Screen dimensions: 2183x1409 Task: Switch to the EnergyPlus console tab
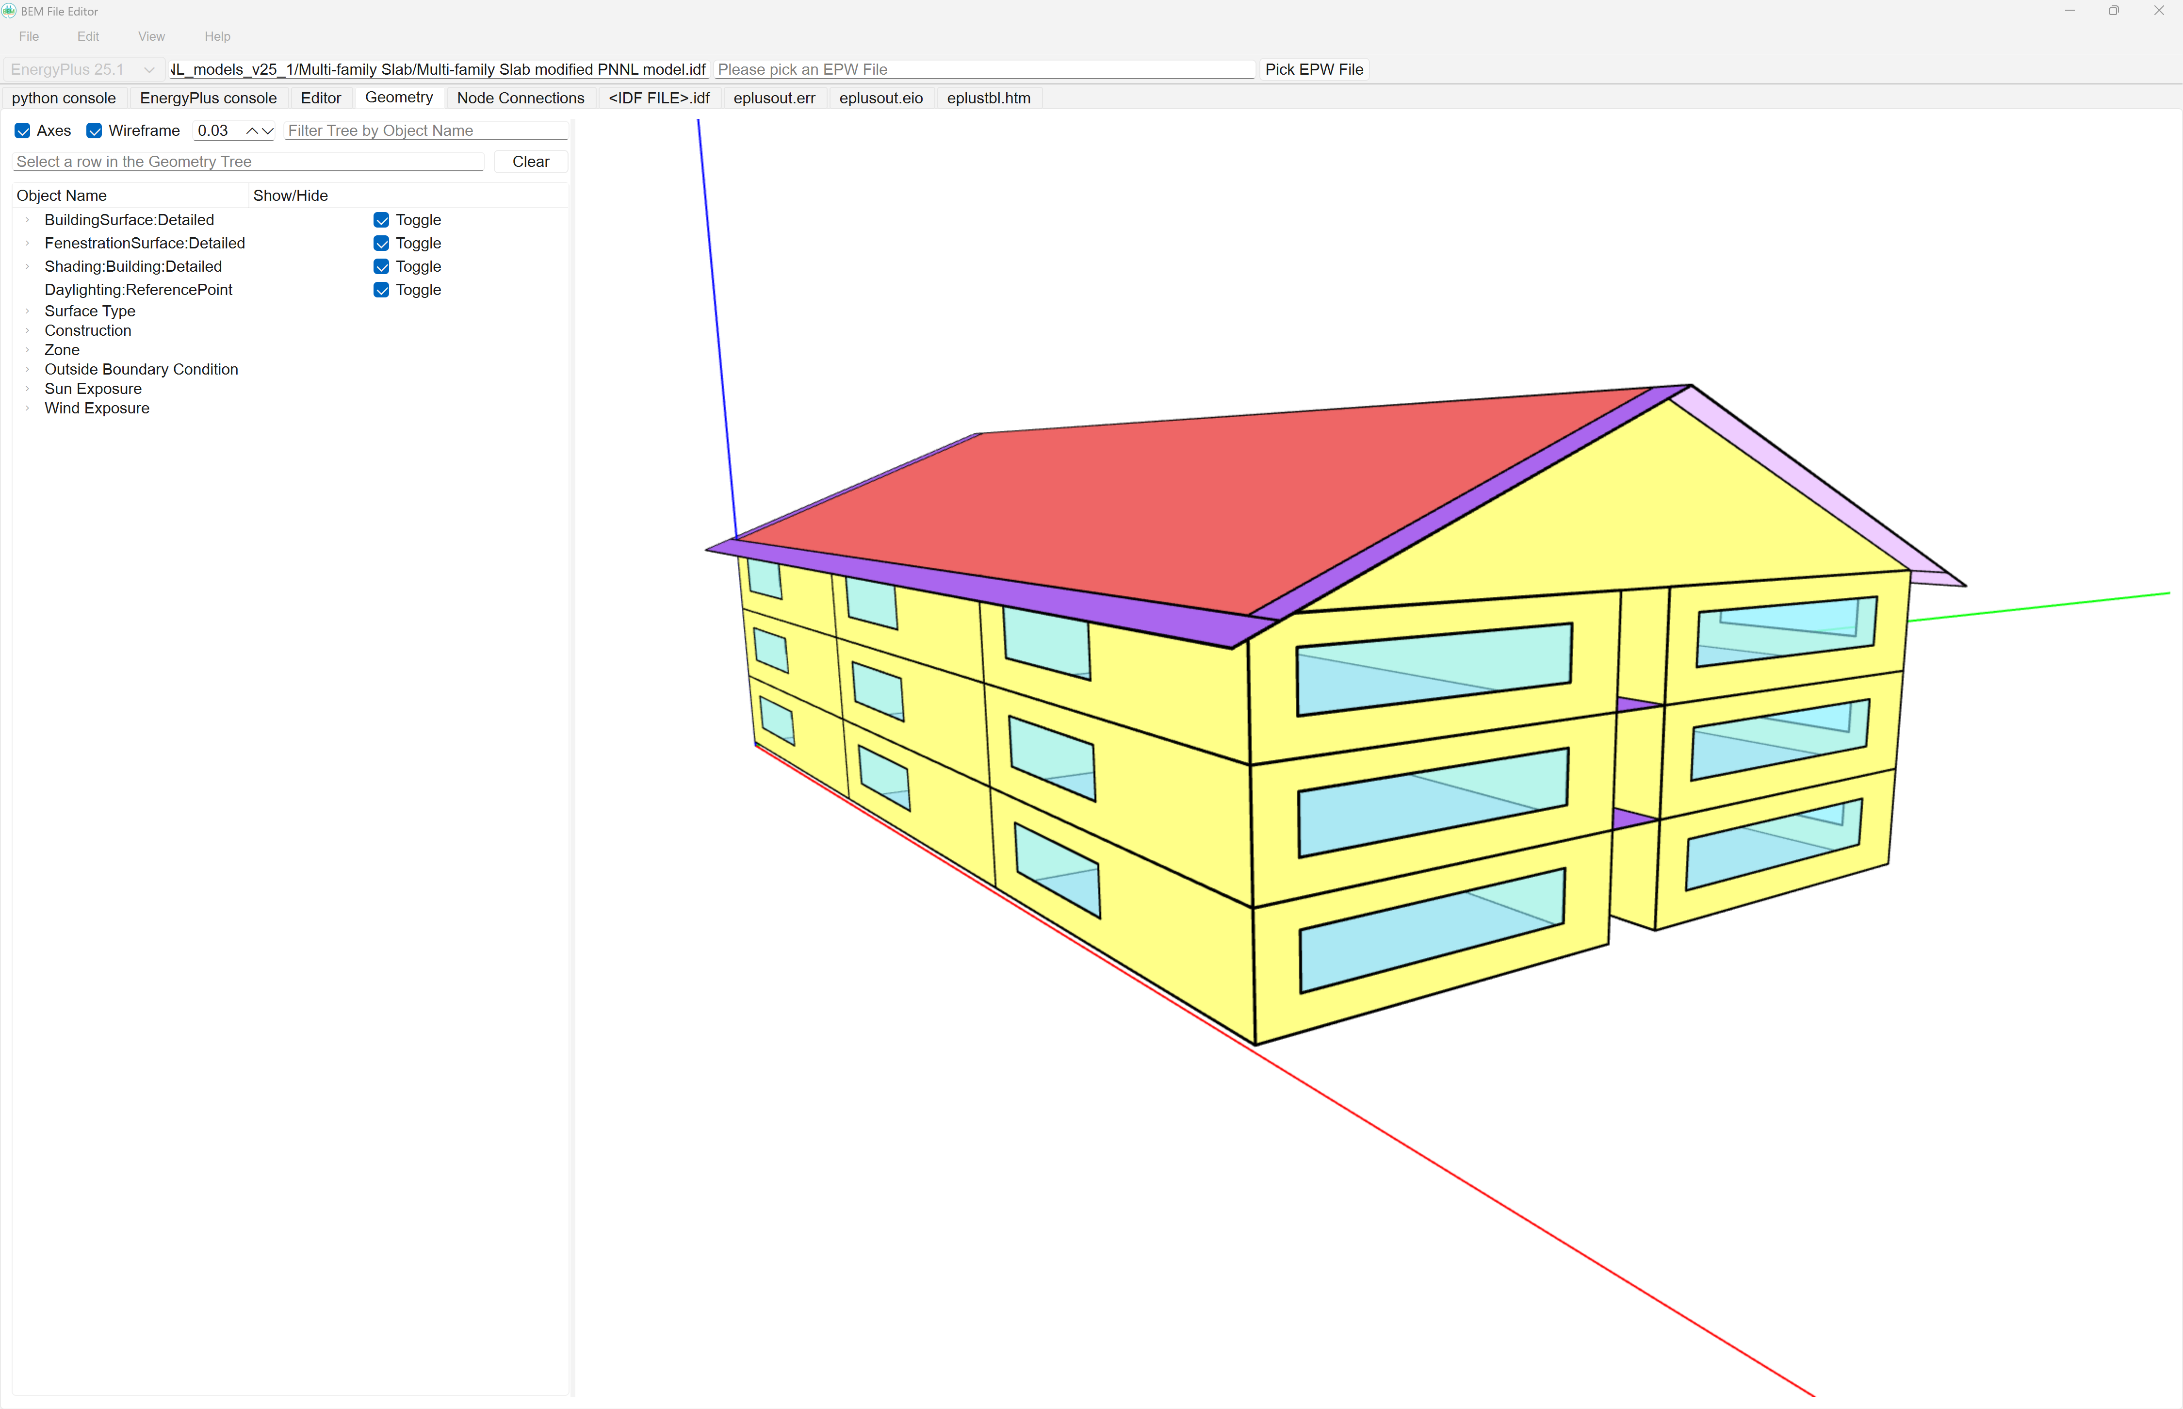pos(209,98)
